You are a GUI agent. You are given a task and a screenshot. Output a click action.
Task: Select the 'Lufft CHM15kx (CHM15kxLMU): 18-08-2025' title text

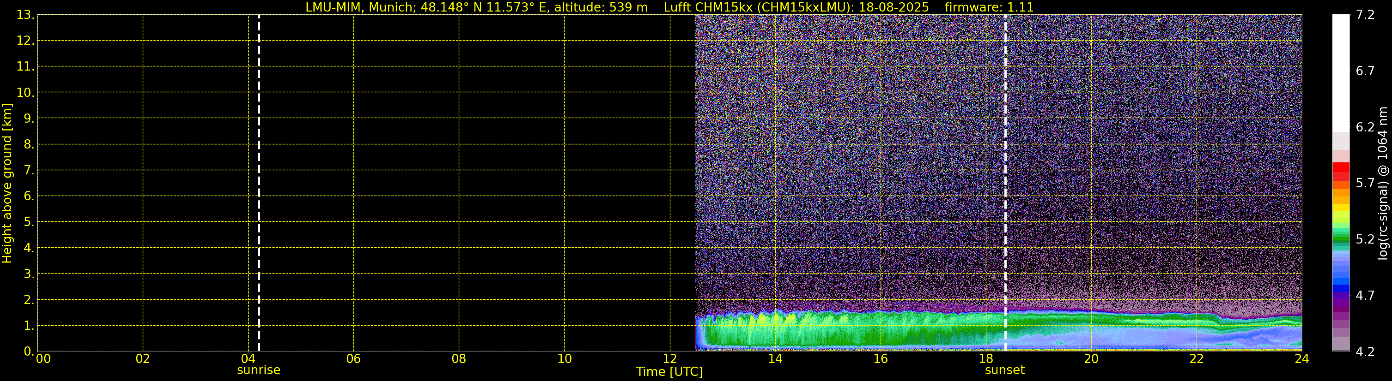pos(796,7)
